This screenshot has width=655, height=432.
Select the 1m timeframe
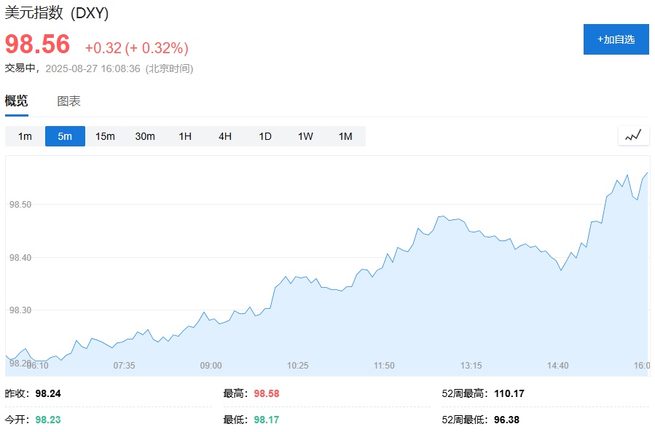coord(25,136)
